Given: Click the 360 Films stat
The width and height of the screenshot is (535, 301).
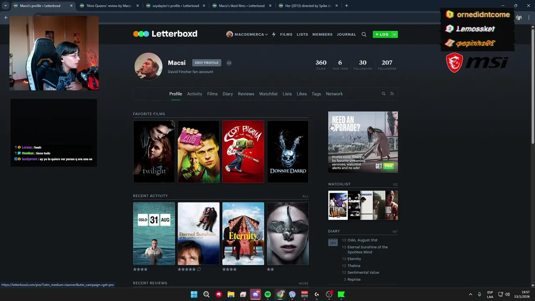Looking at the screenshot, I should click(x=321, y=65).
